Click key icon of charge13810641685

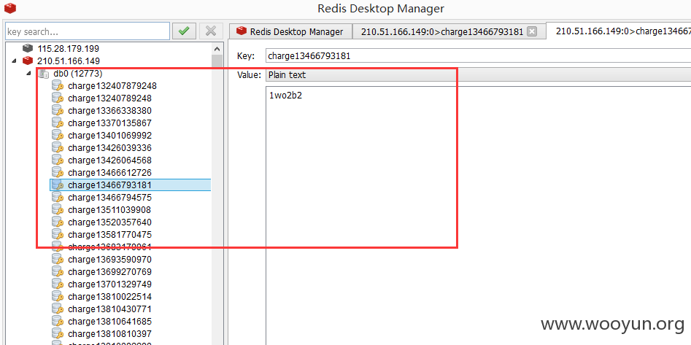(58, 321)
